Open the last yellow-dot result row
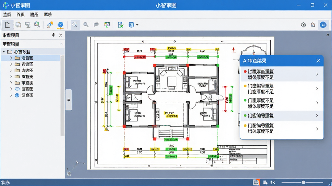This screenshot has width=332, height=186. tap(282, 129)
